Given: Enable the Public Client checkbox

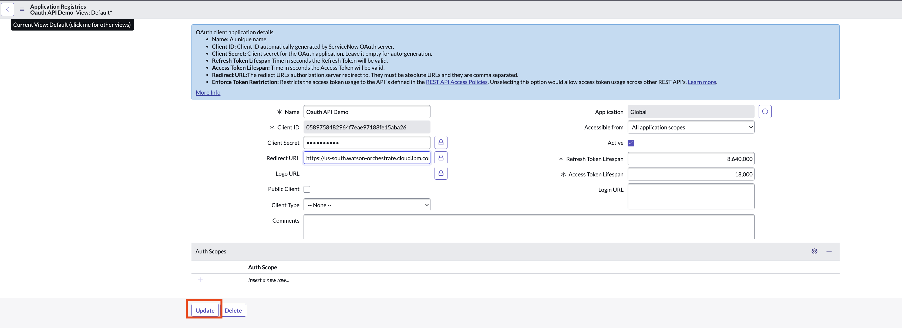Looking at the screenshot, I should coord(307,189).
